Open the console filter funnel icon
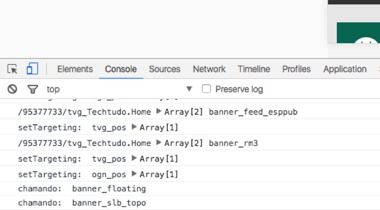 (x=32, y=89)
